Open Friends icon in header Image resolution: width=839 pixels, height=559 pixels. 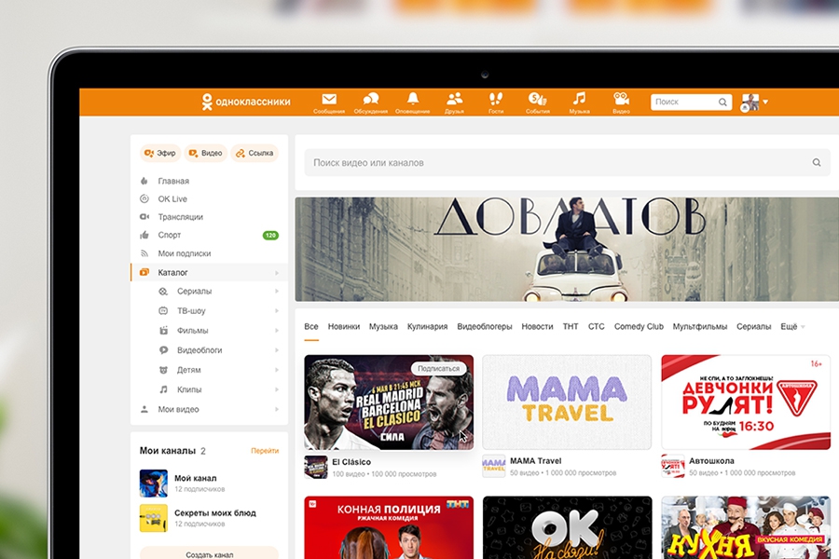454,99
